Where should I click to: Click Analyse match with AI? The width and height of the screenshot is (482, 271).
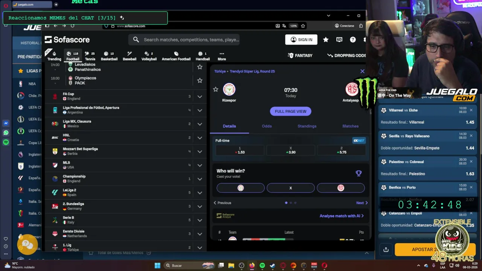click(x=342, y=216)
